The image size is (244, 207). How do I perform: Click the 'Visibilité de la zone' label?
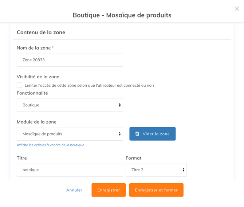click(x=38, y=77)
